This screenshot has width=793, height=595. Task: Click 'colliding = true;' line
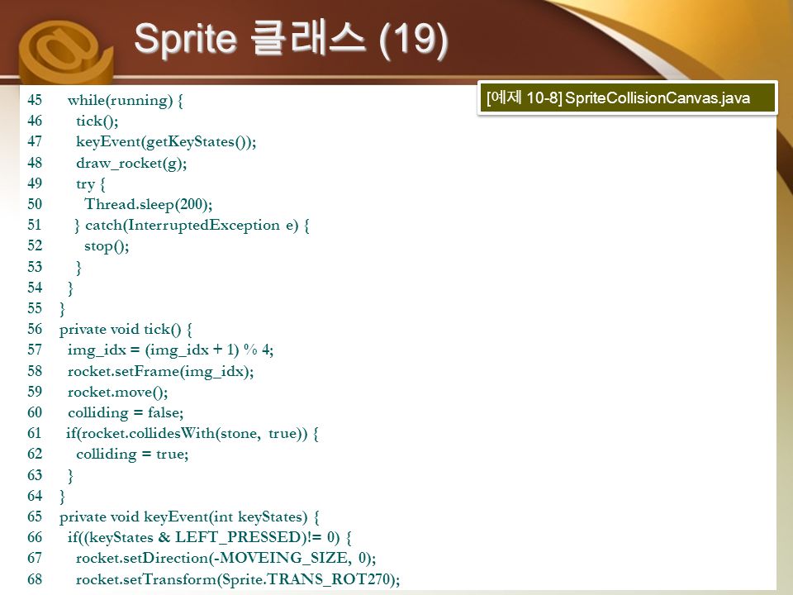point(132,455)
